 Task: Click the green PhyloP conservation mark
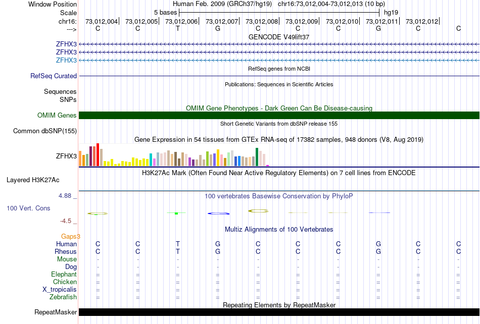(176, 213)
